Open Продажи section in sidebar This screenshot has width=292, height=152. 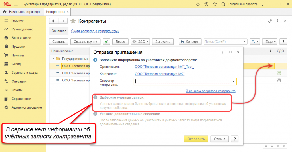[18, 47]
